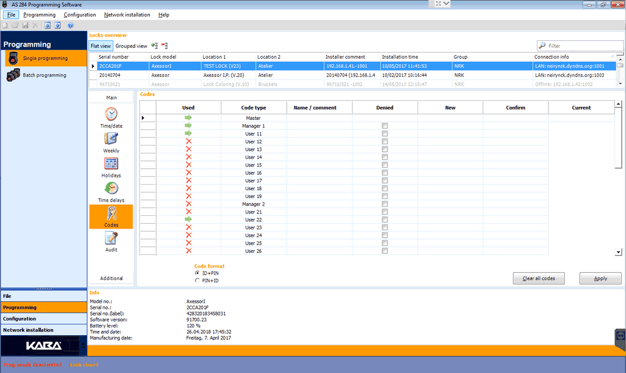Screen dimensions: 626x373
Task: Open the Network installation section in the bottom navigation
Action: point(44,330)
